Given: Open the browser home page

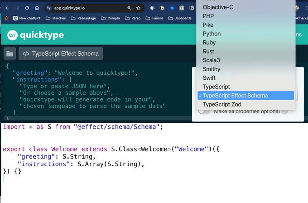Looking at the screenshot, I should click(x=37, y=8).
